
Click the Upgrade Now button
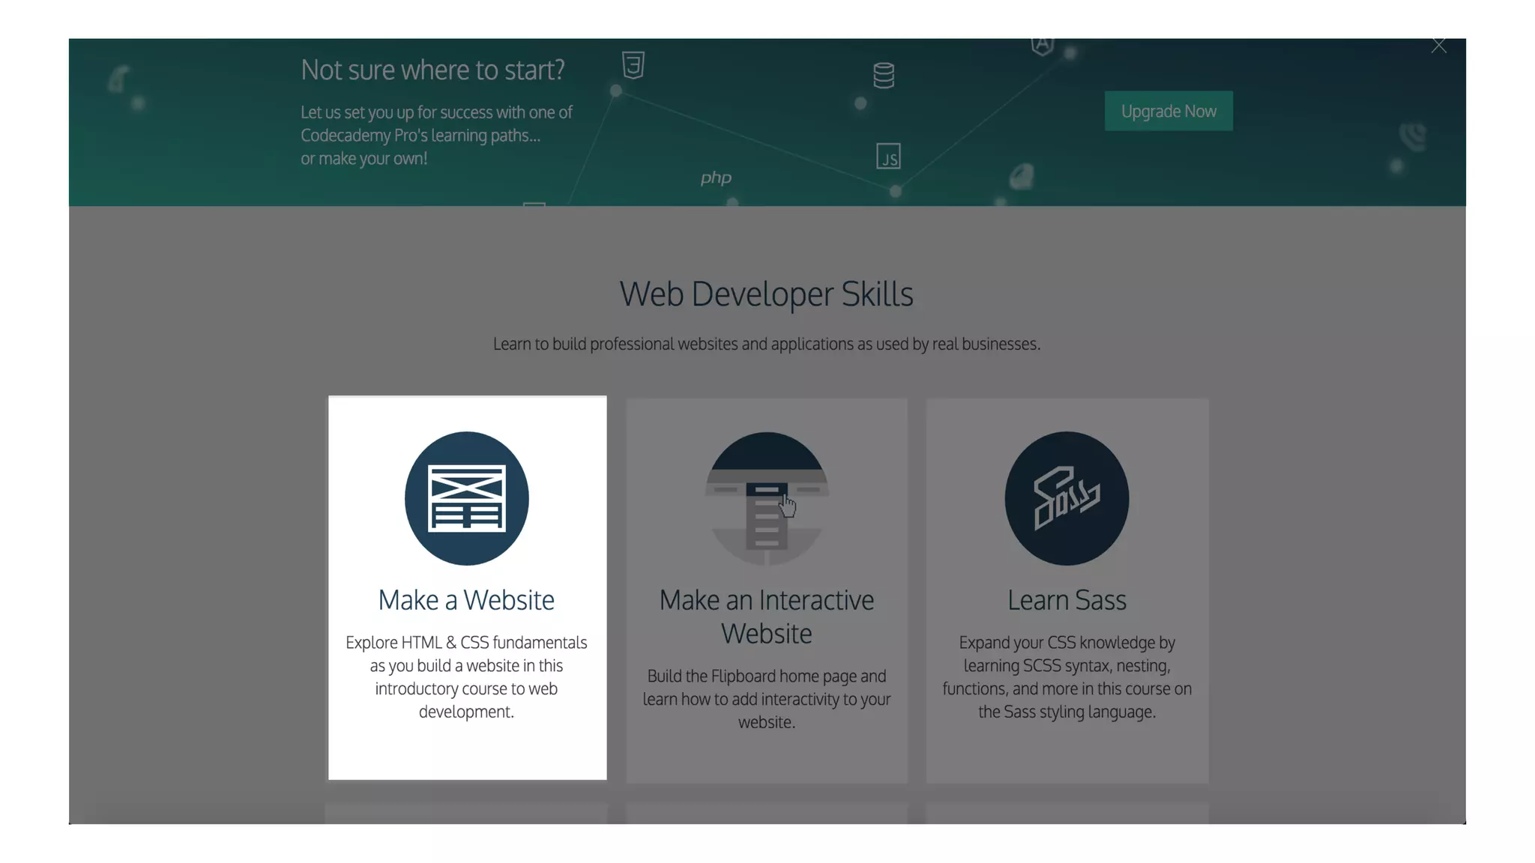[x=1168, y=111]
